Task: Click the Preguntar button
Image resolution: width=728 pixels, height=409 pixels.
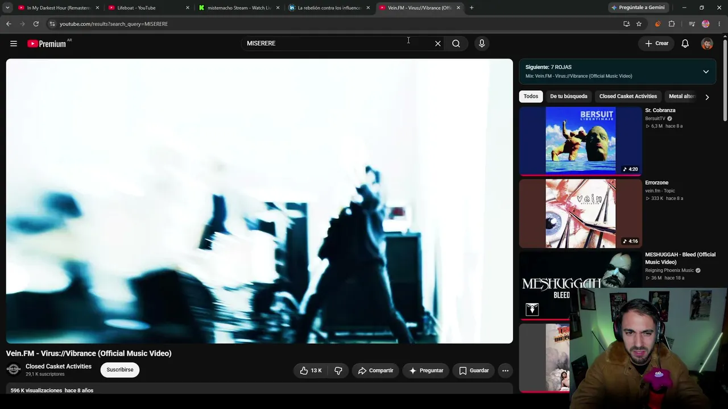Action: tap(426, 370)
